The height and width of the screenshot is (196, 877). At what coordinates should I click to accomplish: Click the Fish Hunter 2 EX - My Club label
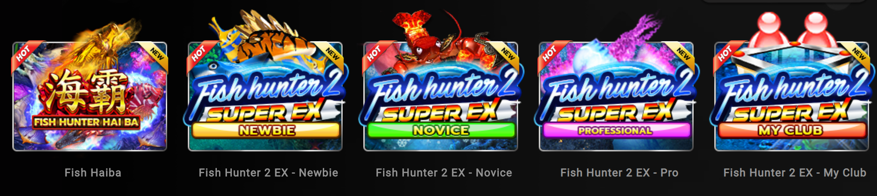point(795,173)
